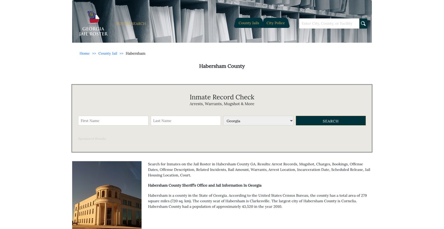Open the County Jails tab
This screenshot has height=229, width=444.
pyautogui.click(x=249, y=23)
